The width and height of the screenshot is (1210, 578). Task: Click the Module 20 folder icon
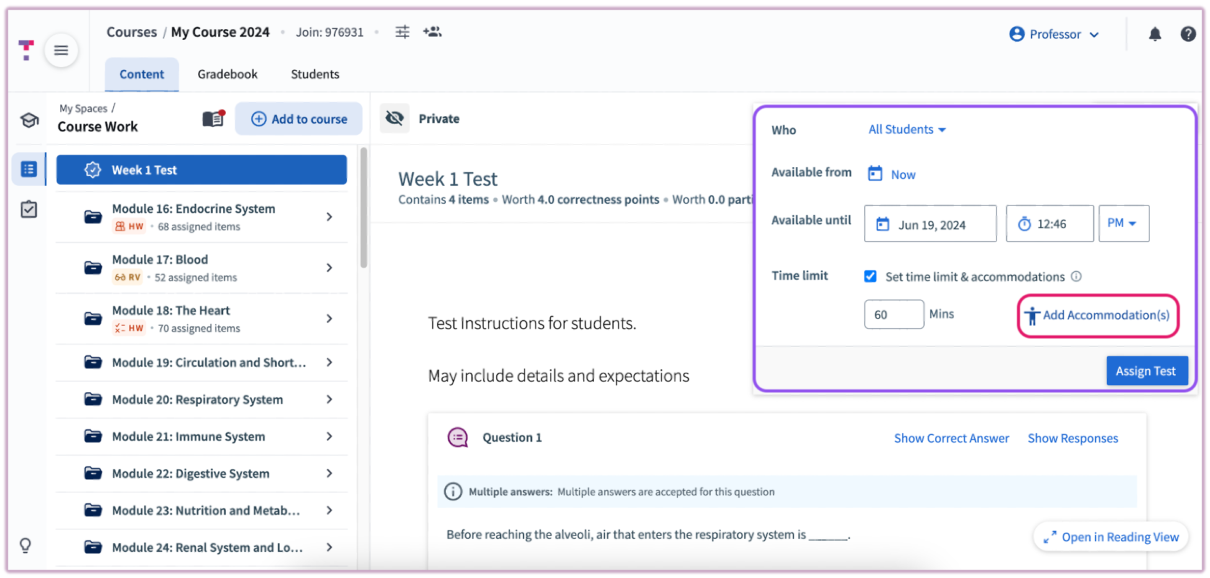93,399
